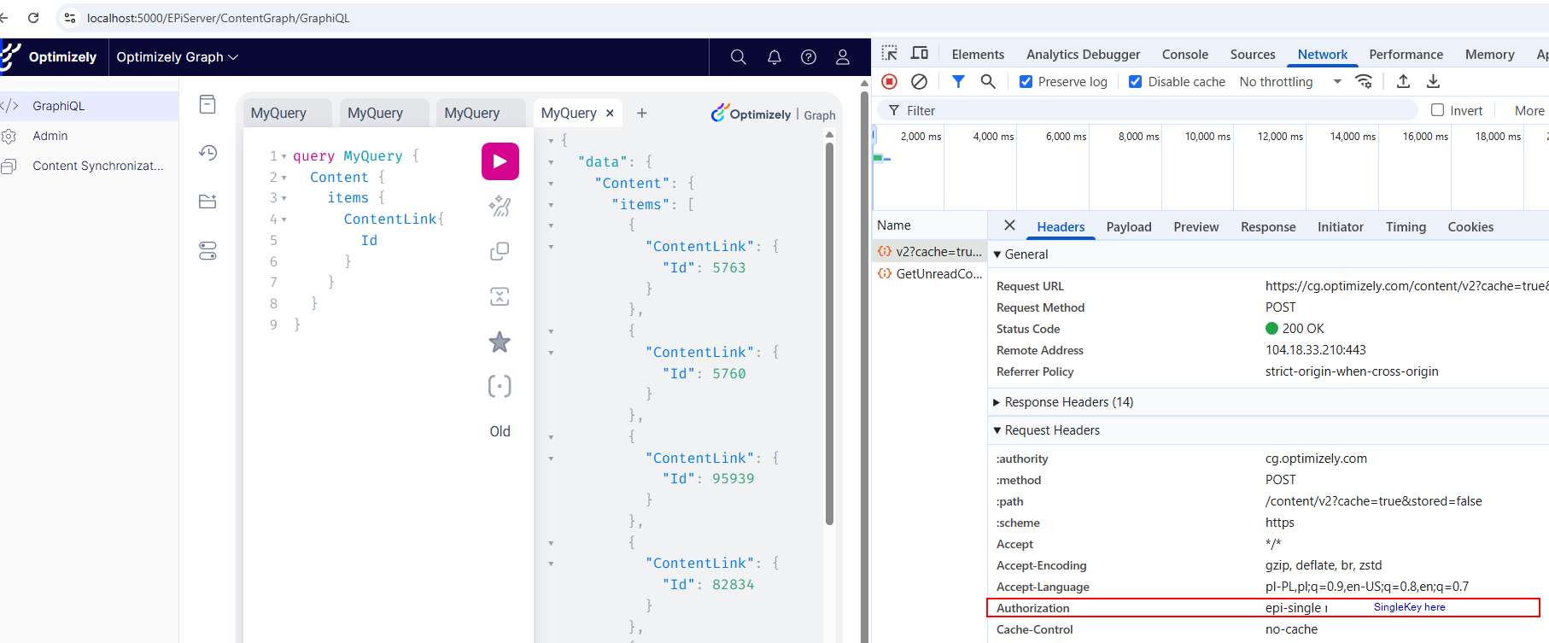
Task: Open the Optimizely Graph product dropdown
Action: (x=177, y=57)
